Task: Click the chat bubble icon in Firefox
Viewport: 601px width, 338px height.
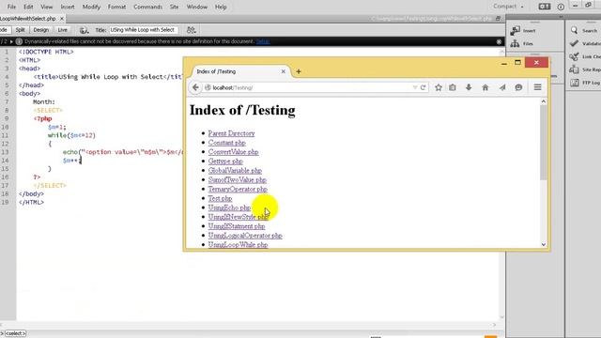Action: (x=518, y=87)
